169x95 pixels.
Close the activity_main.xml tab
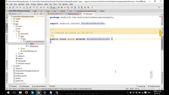63,14
